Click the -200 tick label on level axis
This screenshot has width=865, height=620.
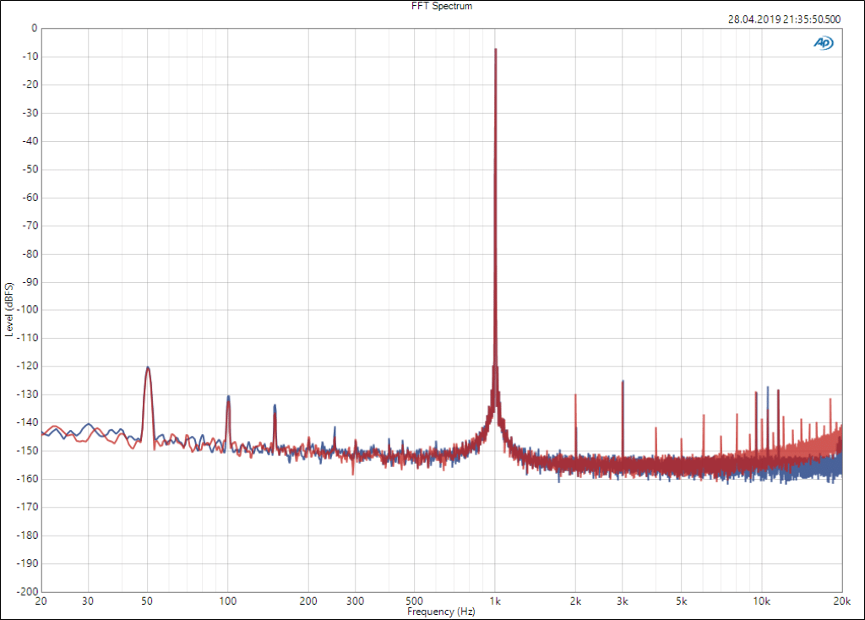coord(30,591)
